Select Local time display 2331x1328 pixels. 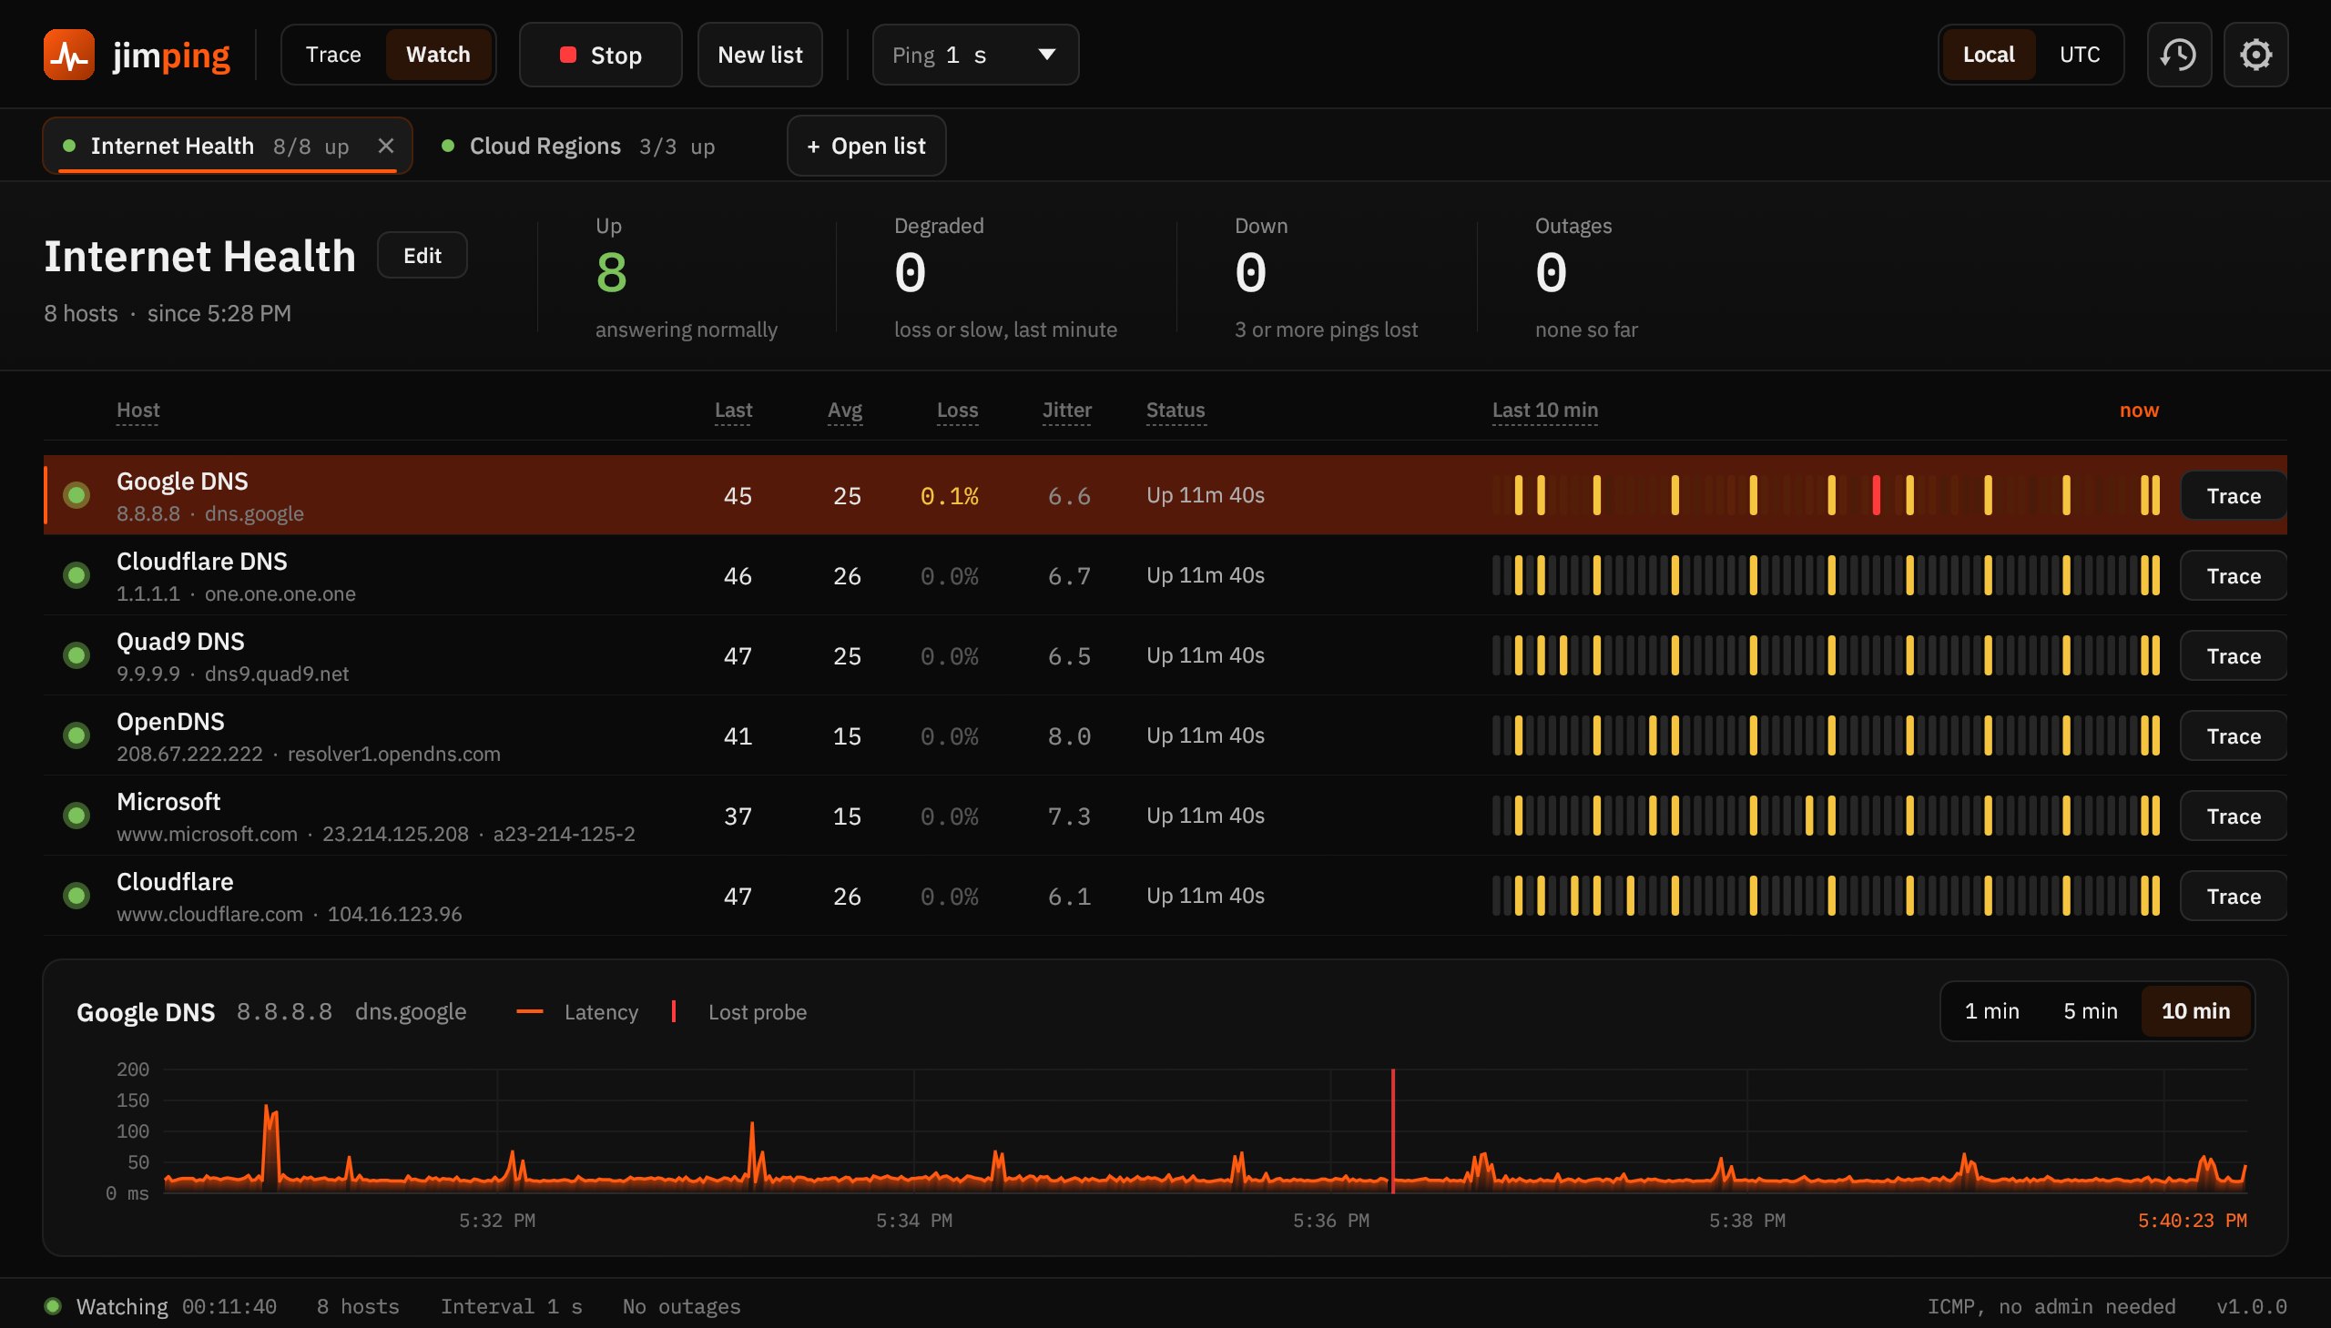(x=1989, y=55)
